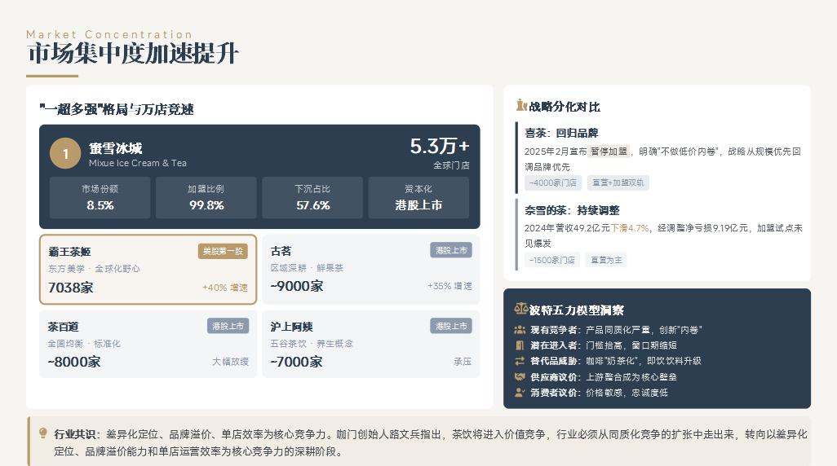Click the 沪上阿姨 card title

pyautogui.click(x=291, y=327)
